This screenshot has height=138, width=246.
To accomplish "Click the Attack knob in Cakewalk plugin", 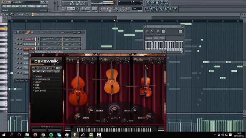I will [78, 117].
